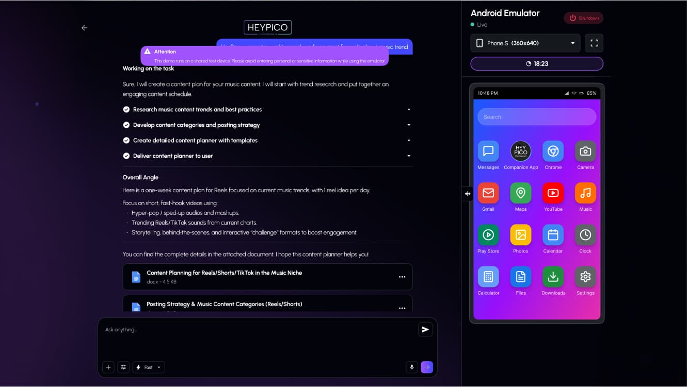Click the battery status on emulator
The height and width of the screenshot is (387, 687).
(x=588, y=93)
